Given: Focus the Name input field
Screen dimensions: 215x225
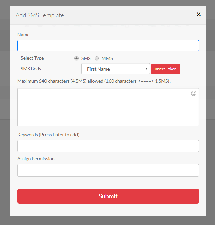Looking at the screenshot, I should point(108,46).
